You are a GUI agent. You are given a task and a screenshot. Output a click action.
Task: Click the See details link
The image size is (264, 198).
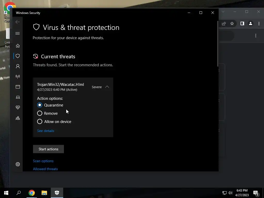click(x=46, y=131)
